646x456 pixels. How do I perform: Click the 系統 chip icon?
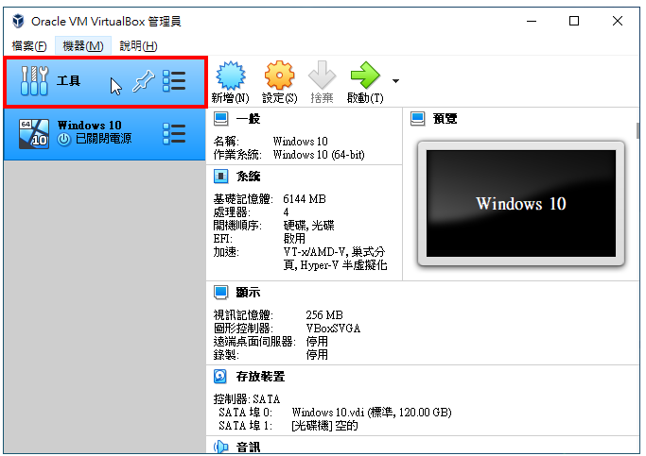(220, 177)
